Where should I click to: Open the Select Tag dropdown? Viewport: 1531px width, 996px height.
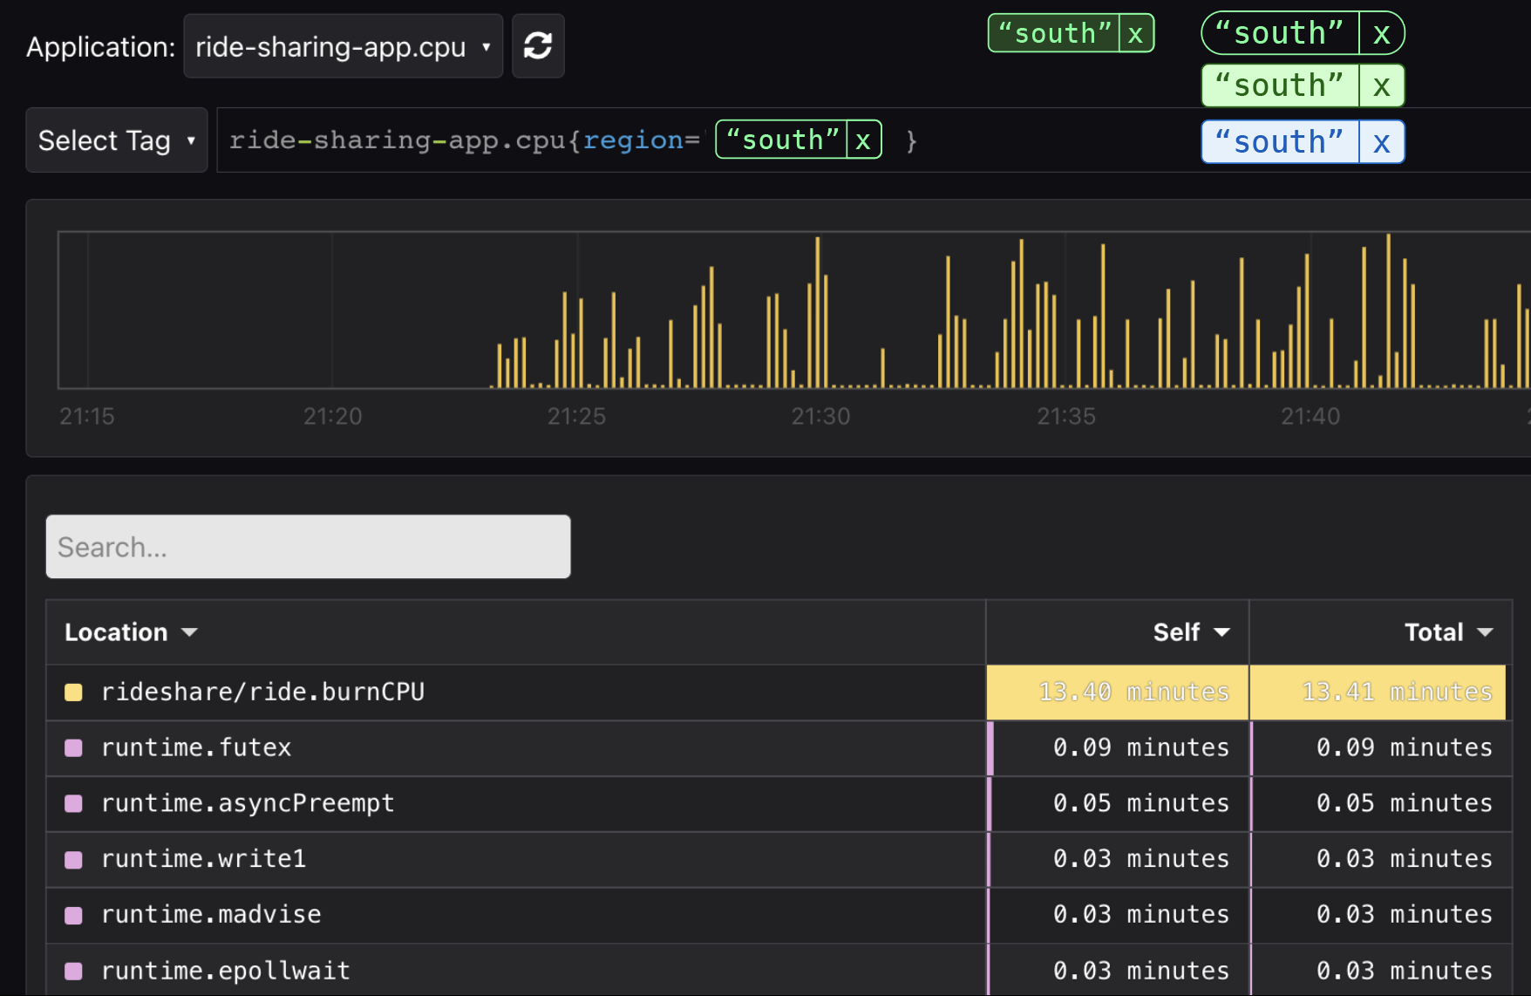tap(116, 140)
